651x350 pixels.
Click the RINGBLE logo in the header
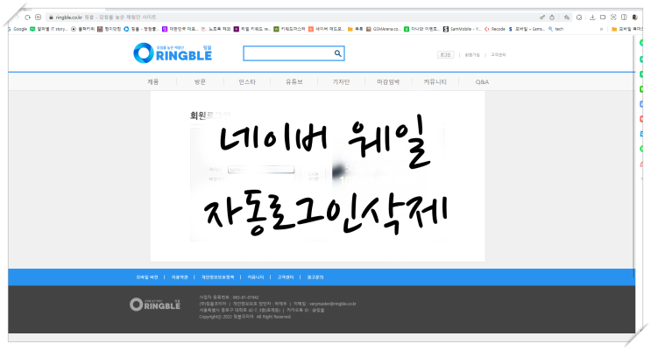(173, 53)
